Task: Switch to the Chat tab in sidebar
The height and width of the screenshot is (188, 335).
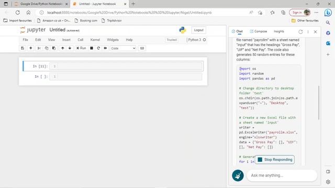Action: click(237, 31)
